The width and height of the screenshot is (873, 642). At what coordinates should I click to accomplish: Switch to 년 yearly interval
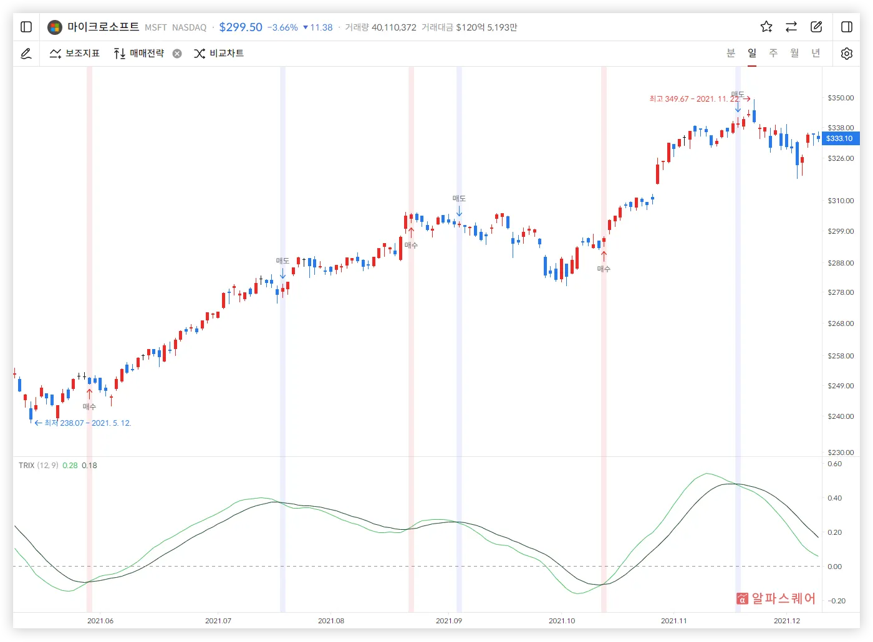[816, 53]
